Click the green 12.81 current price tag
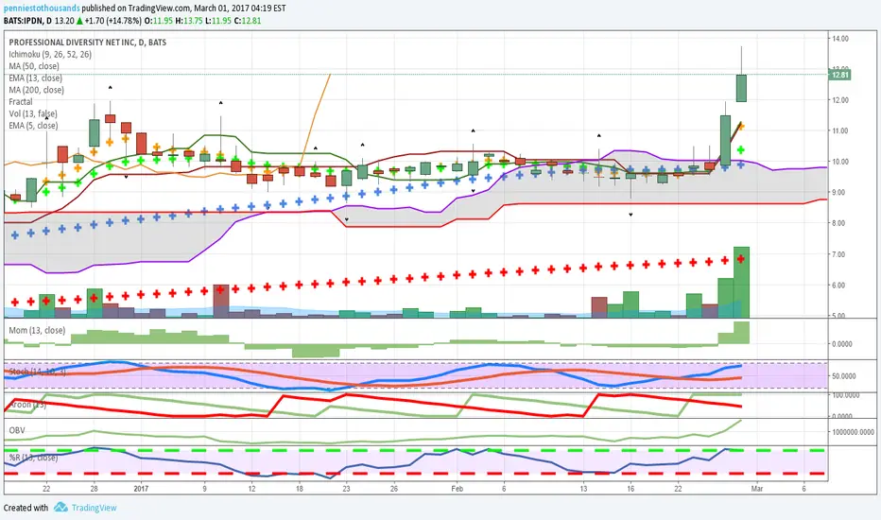The height and width of the screenshot is (520, 881). [x=840, y=75]
